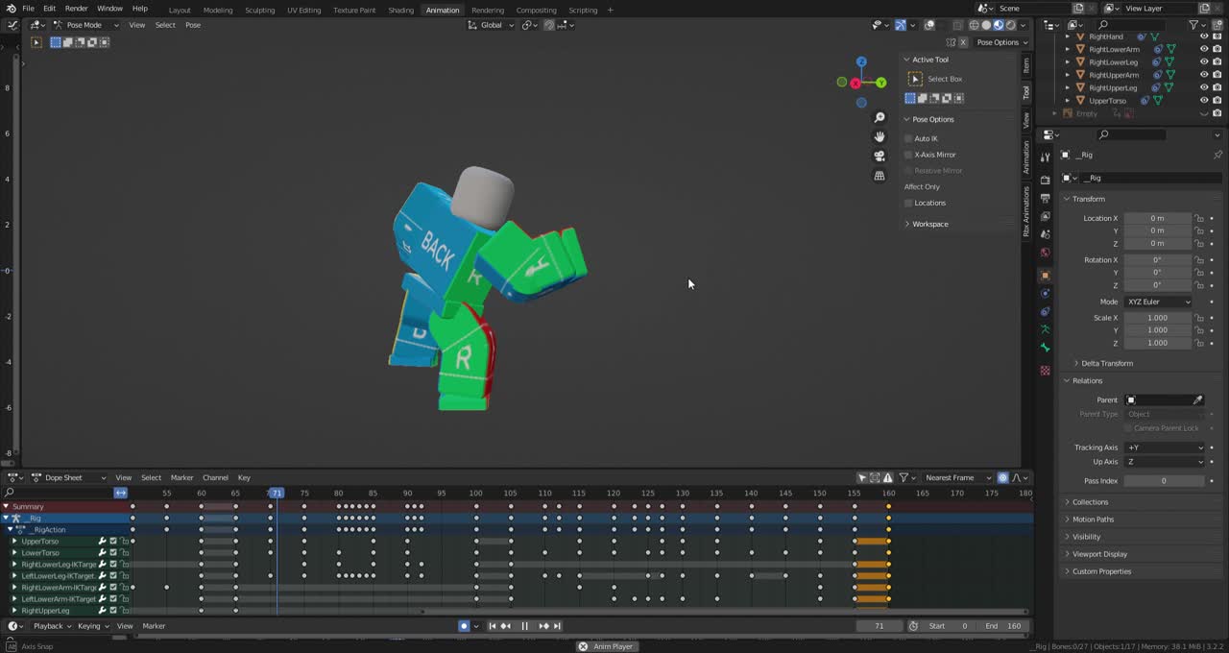Open the Keying popover in timeline

pyautogui.click(x=91, y=626)
